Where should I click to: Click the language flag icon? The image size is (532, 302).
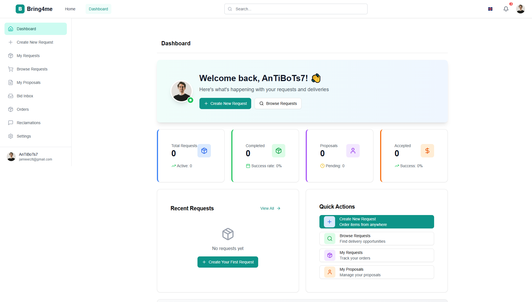tap(490, 9)
